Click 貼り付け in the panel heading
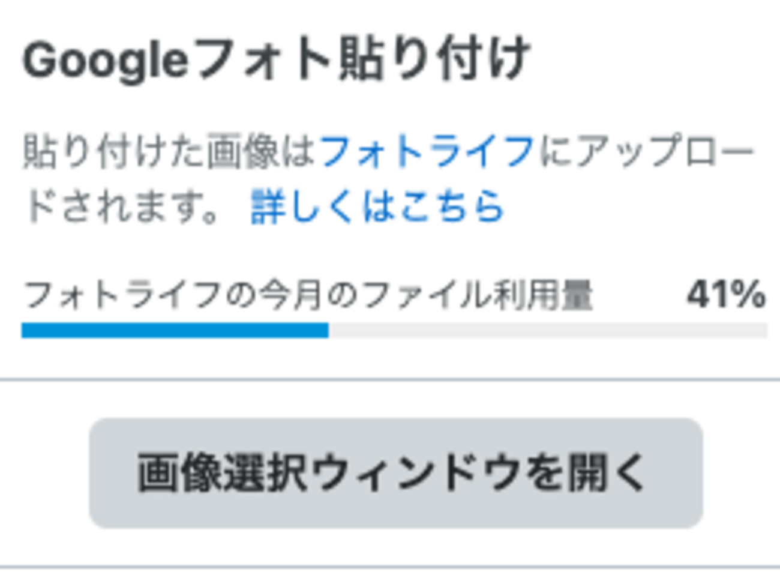This screenshot has width=780, height=587. tap(433, 59)
